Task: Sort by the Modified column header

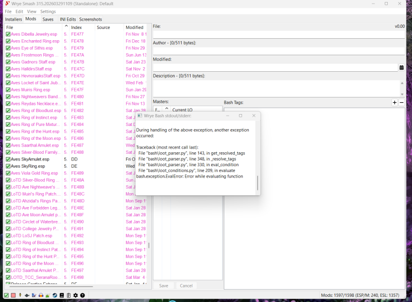Action: (x=135, y=27)
